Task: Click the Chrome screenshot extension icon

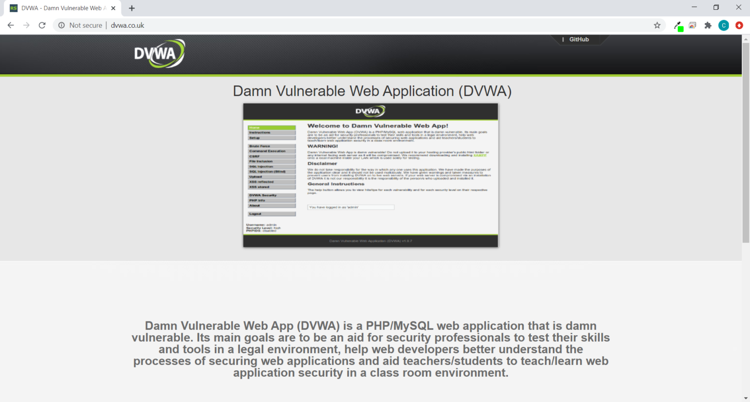Action: [x=692, y=25]
